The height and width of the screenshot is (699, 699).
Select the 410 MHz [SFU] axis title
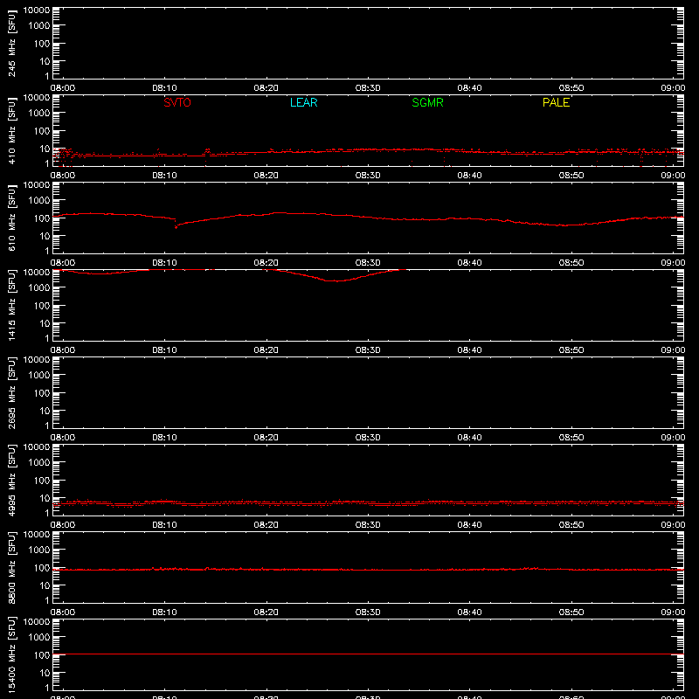point(11,130)
